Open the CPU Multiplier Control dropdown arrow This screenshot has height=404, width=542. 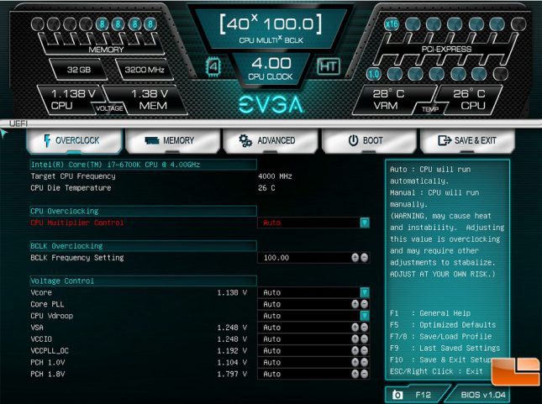click(365, 223)
